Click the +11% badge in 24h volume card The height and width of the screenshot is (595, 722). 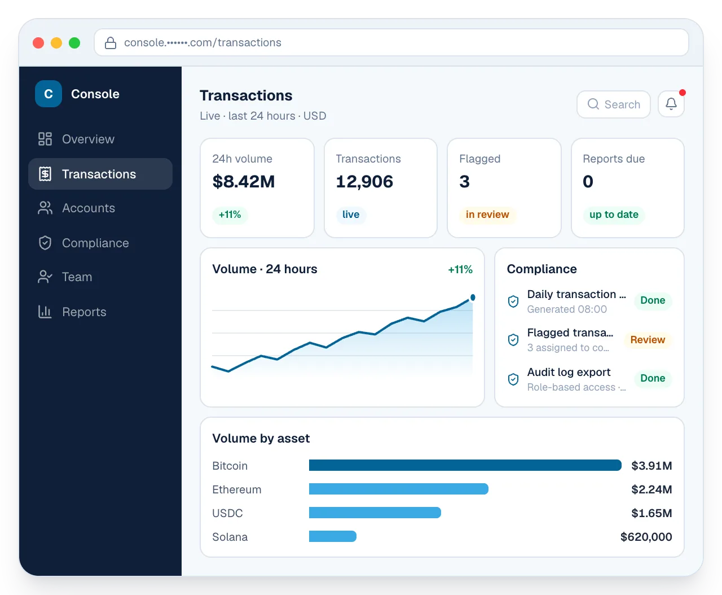230,215
